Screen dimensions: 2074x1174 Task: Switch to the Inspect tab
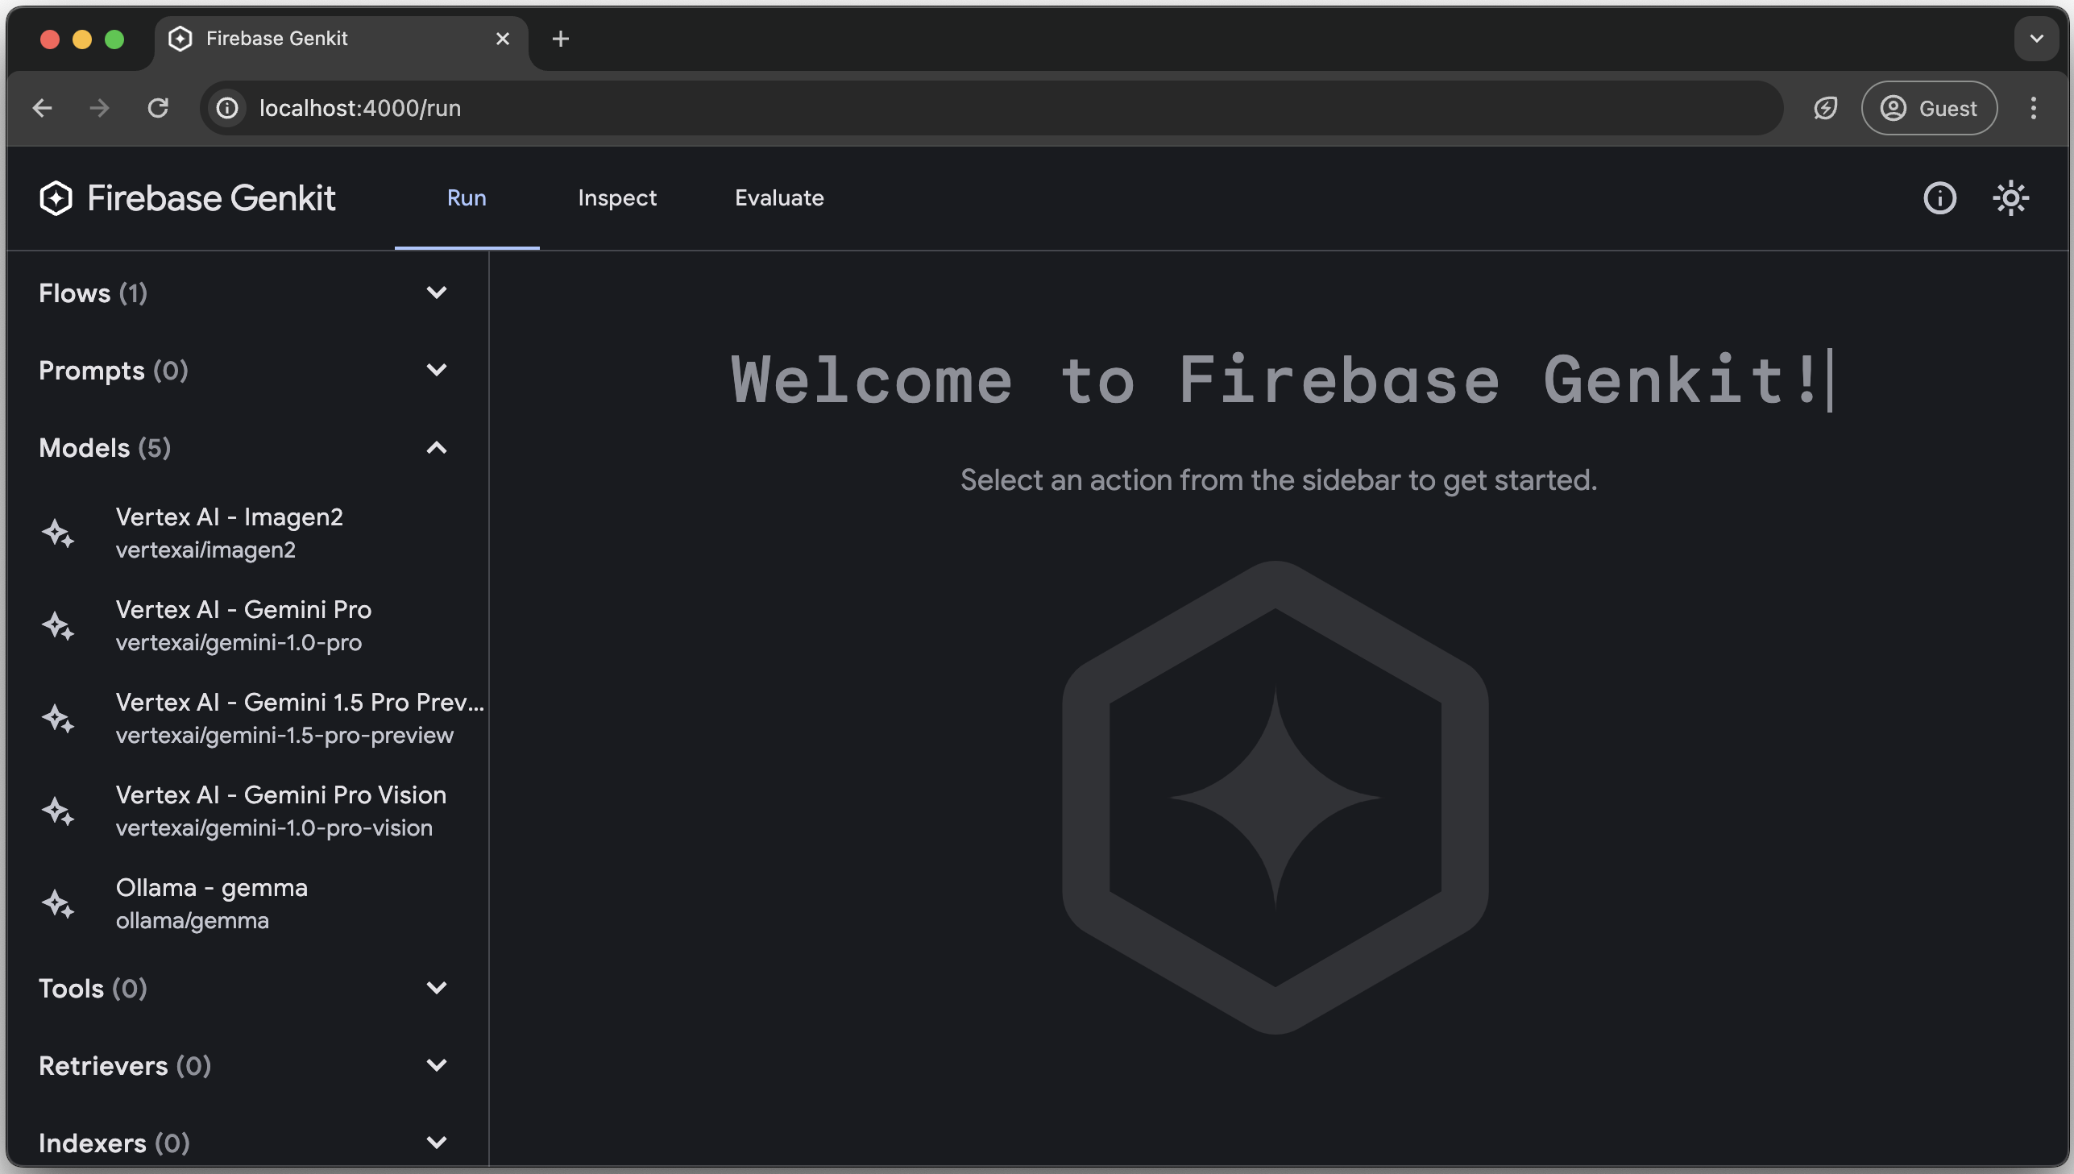616,198
